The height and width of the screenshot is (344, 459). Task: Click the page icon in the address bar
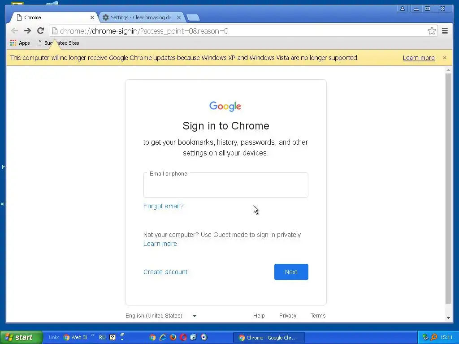coord(55,31)
